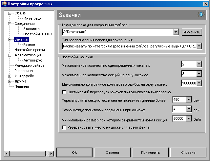Viewport: 210px width, 161px height.
Task: Close the Настройки программы dialog
Action: [206, 4]
